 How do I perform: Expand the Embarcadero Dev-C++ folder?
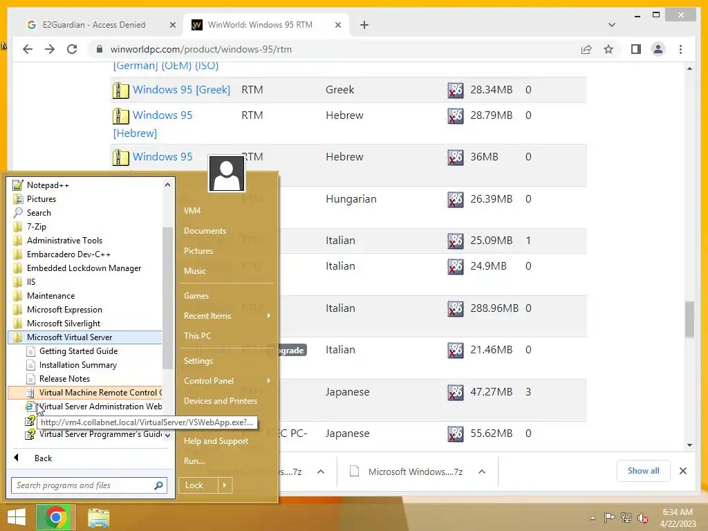(x=68, y=254)
